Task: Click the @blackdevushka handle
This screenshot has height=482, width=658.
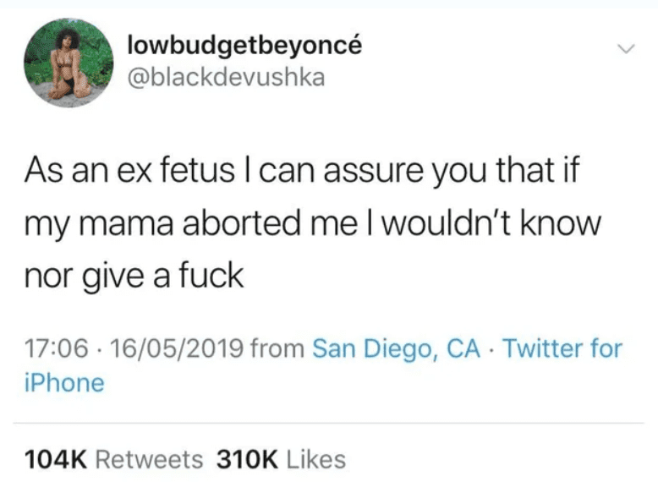Action: tap(224, 78)
